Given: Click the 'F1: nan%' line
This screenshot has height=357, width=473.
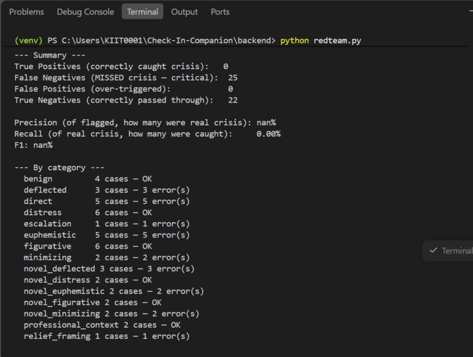Looking at the screenshot, I should (x=33, y=145).
